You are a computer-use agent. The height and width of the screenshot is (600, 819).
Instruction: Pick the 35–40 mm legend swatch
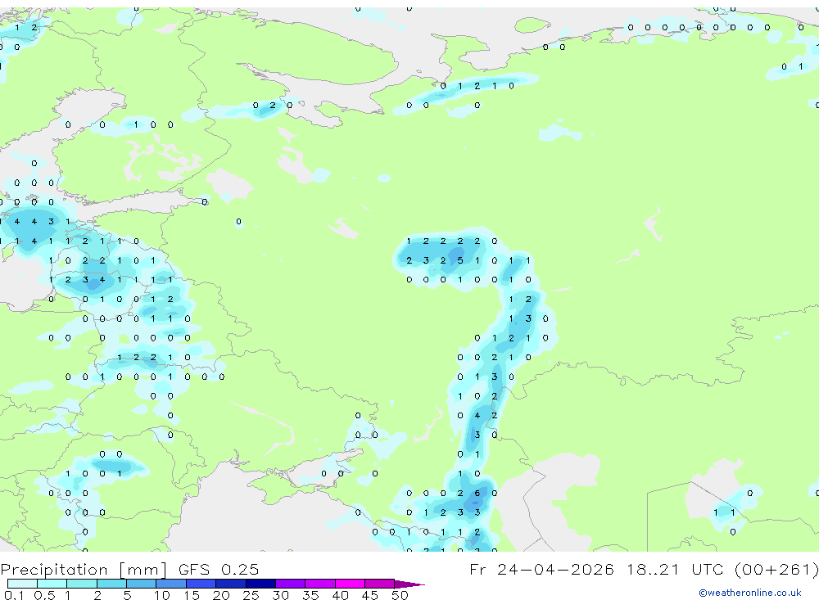320,584
